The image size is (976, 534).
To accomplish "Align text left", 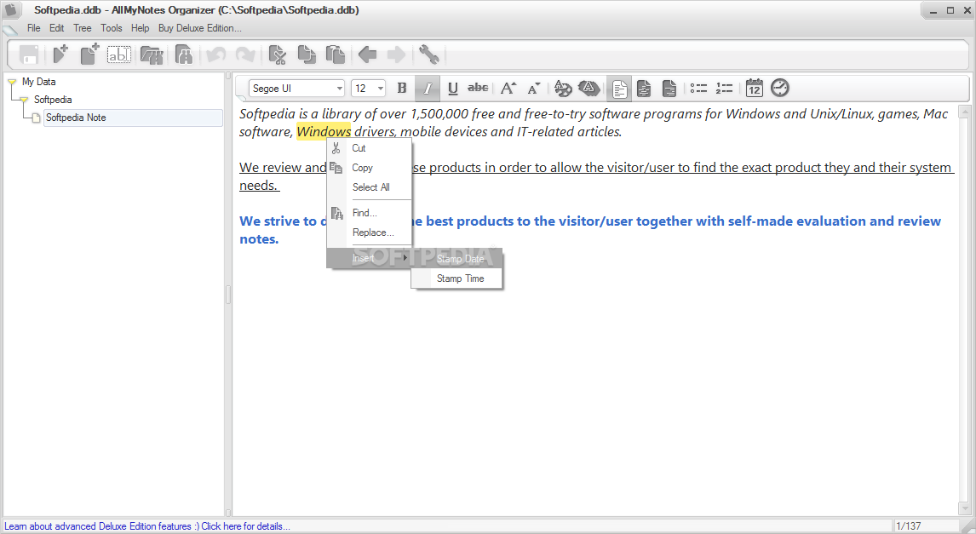I will (x=619, y=89).
